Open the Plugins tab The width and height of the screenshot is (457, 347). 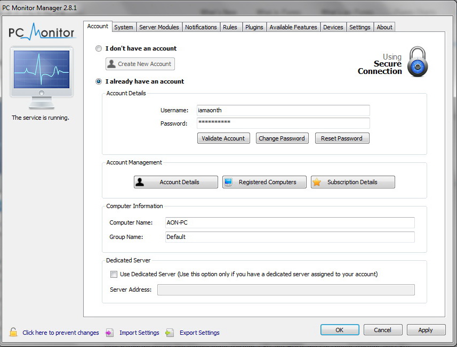point(254,27)
